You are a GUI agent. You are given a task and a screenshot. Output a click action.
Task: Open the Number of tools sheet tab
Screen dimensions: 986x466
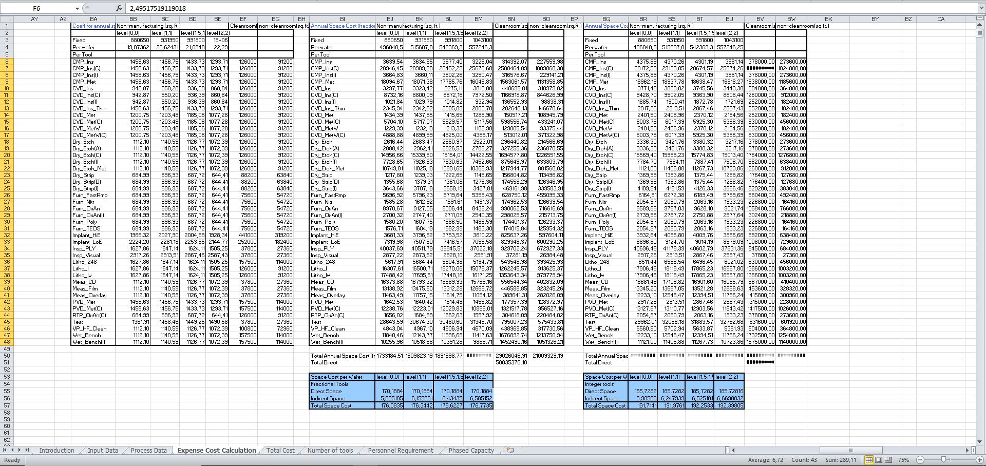330,450
